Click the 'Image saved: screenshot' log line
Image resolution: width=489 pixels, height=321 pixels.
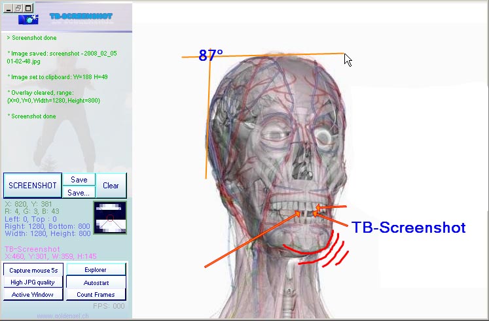62,58
